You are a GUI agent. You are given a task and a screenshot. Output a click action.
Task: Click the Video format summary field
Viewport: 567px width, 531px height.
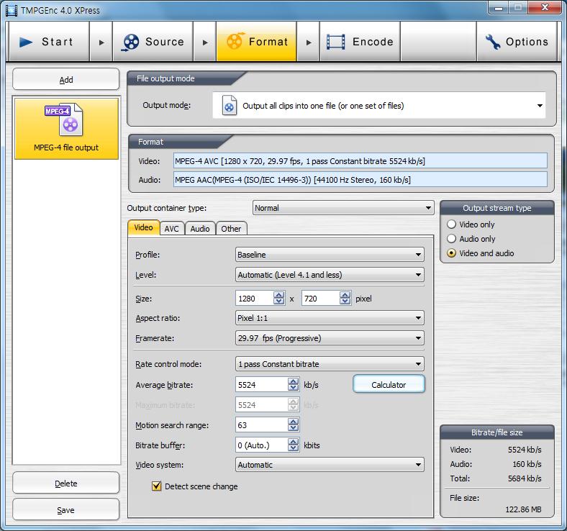click(x=360, y=161)
